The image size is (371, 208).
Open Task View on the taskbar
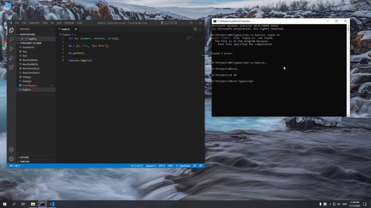click(23, 204)
